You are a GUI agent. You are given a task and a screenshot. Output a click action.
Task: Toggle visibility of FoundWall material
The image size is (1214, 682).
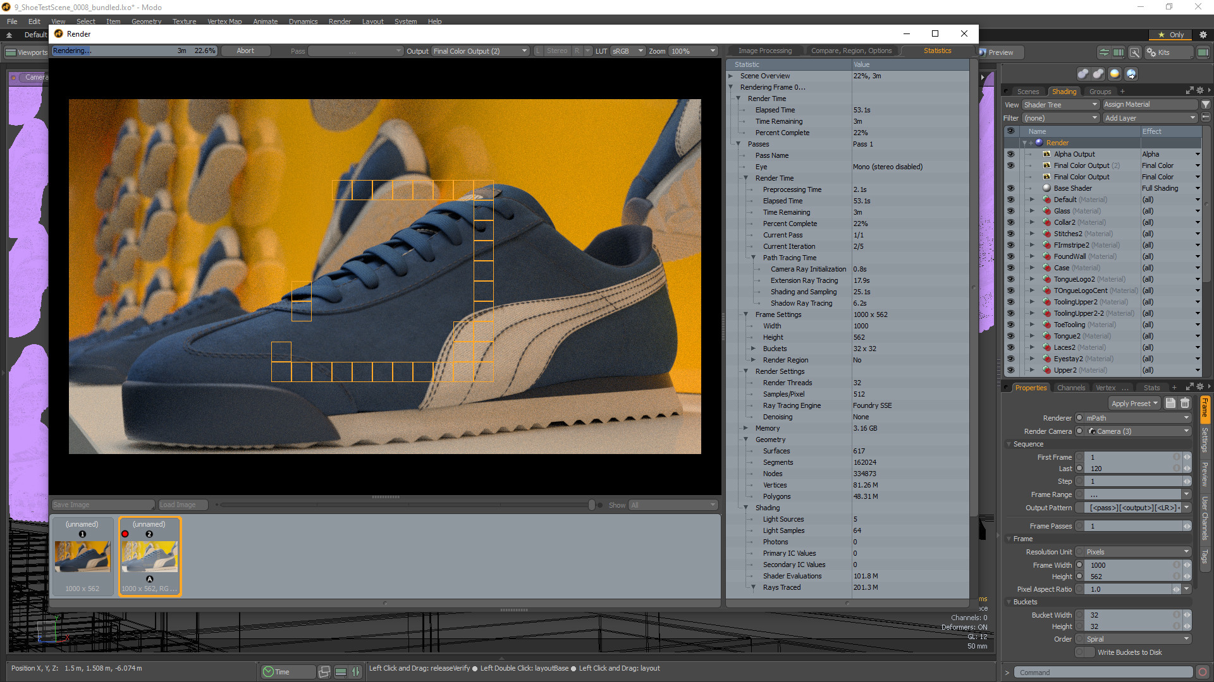pyautogui.click(x=1010, y=256)
